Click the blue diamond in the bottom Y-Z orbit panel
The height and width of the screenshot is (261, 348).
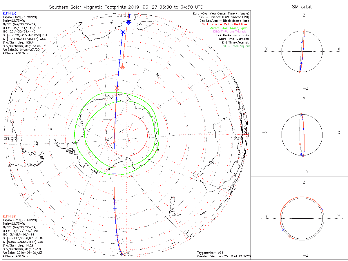click(281, 226)
